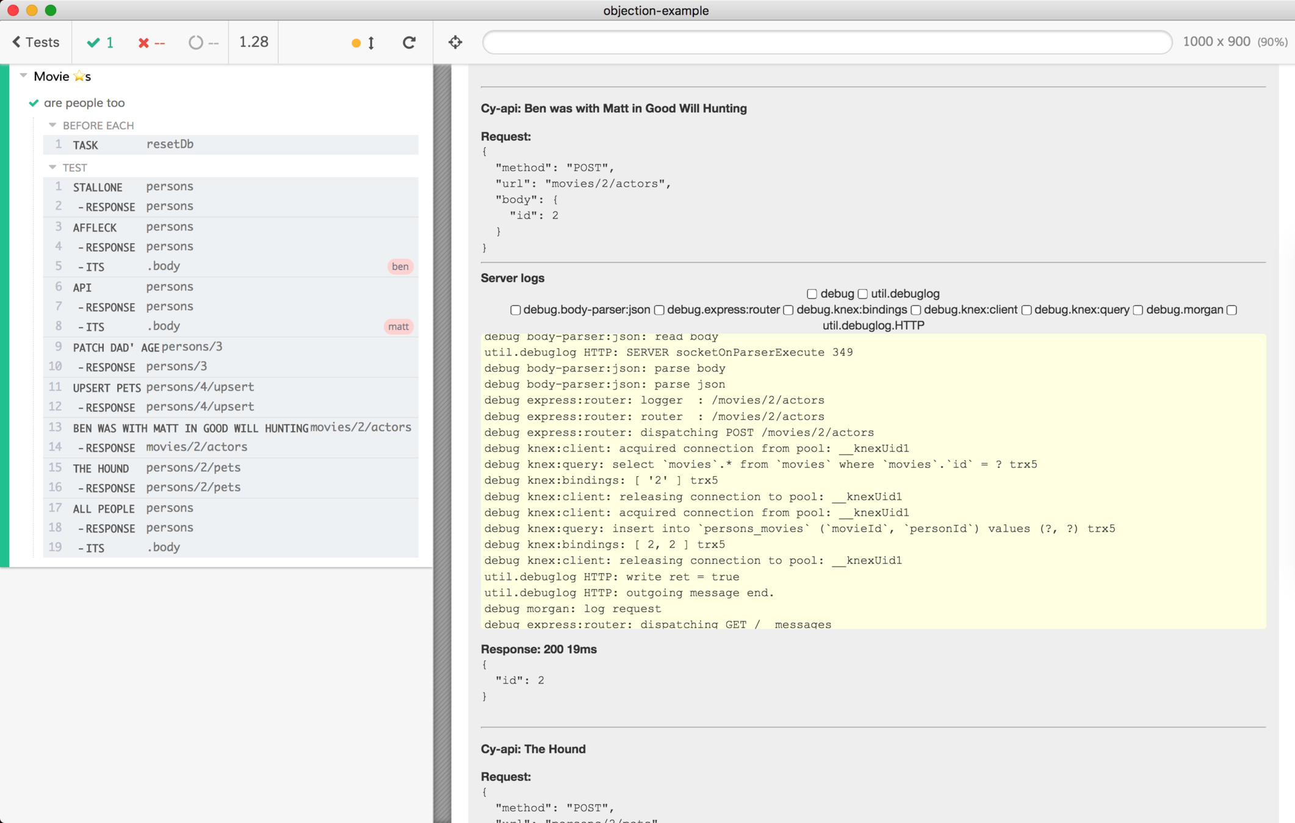Viewport: 1295px width, 823px height.
Task: Click the reload tests icon
Action: click(409, 42)
